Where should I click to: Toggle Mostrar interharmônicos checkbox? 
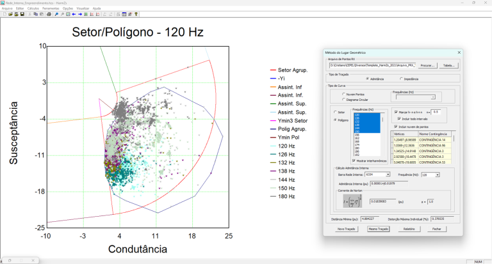click(355, 160)
